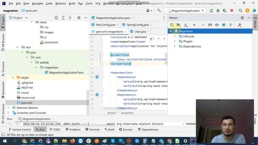258x145 pixels.
Task: Add a Maven project with plus icon
Action: click(194, 25)
